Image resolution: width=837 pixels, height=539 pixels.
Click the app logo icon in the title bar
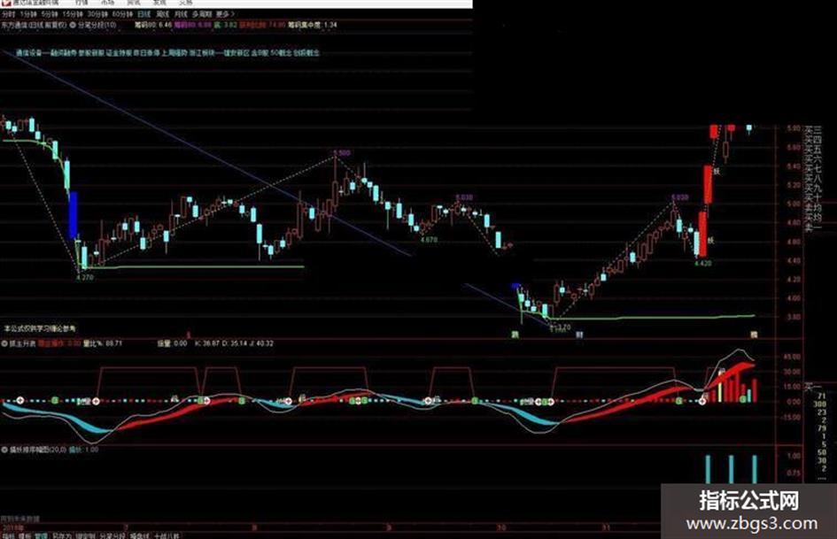click(7, 3)
